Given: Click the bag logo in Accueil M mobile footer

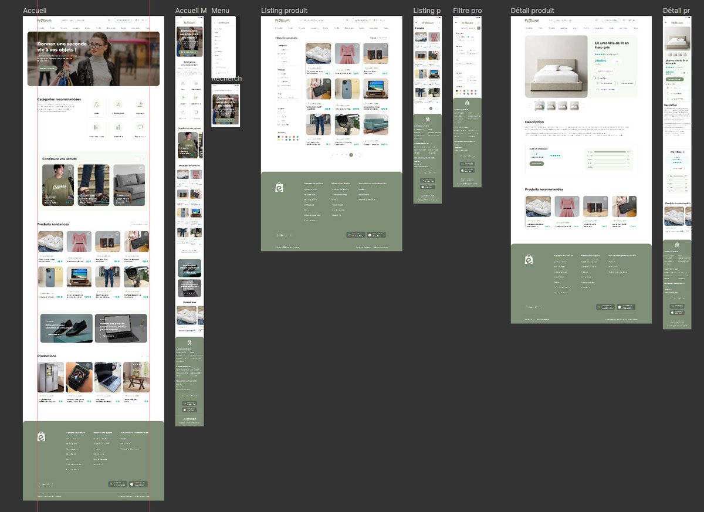Looking at the screenshot, I should click(189, 343).
